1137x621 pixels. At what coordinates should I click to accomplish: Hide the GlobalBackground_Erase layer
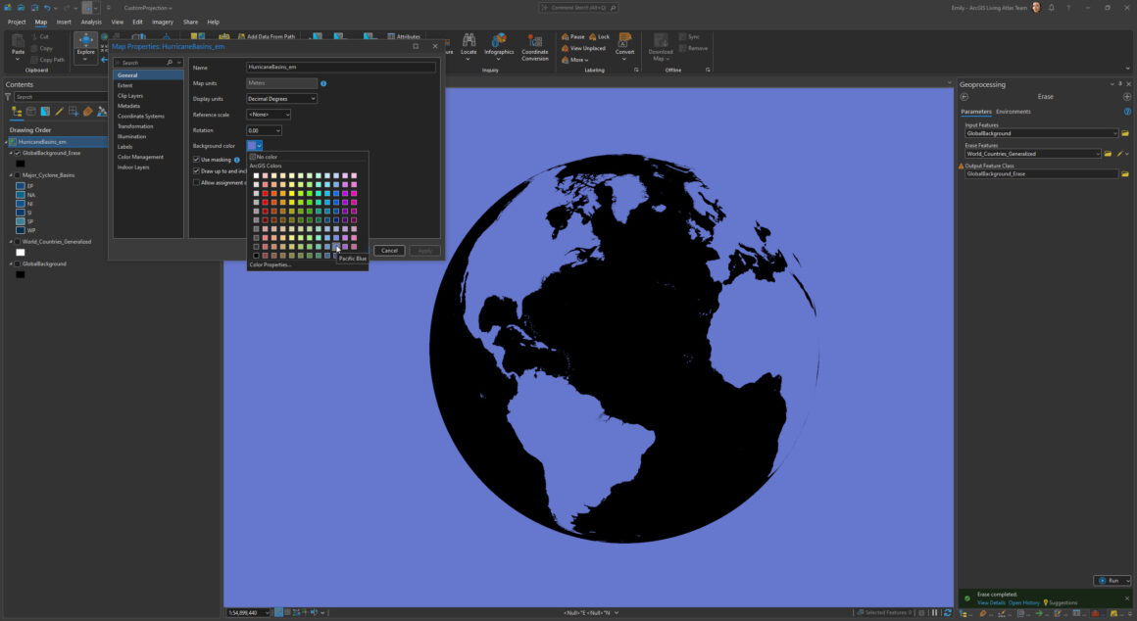pos(18,154)
